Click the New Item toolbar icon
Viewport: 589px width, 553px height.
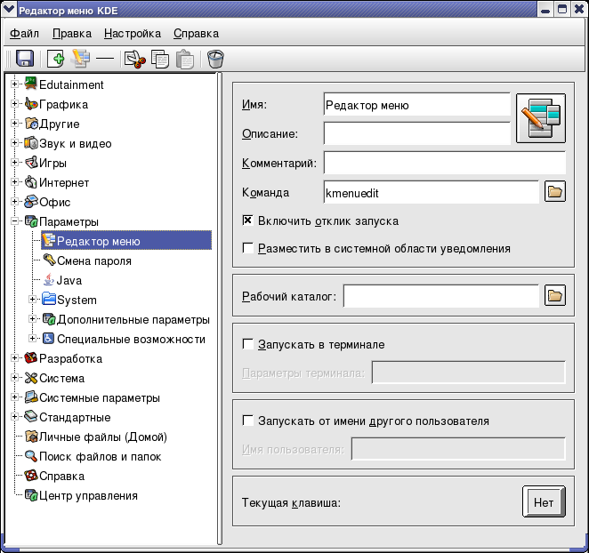[55, 60]
